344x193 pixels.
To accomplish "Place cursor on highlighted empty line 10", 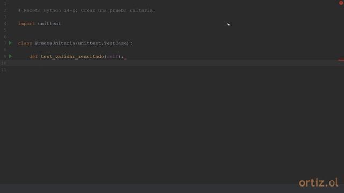I will [172, 63].
